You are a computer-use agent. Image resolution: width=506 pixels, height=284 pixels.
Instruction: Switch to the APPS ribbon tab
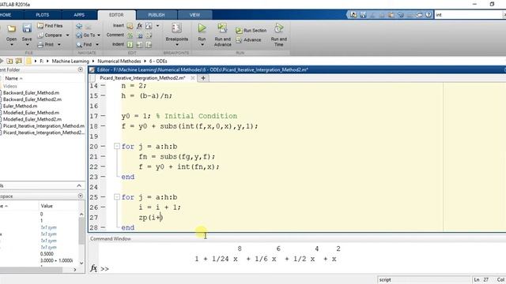coord(79,15)
